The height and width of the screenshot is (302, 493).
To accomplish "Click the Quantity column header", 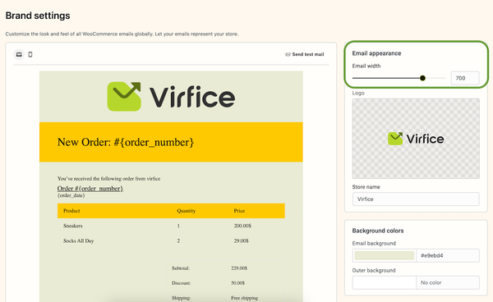I will 187,211.
